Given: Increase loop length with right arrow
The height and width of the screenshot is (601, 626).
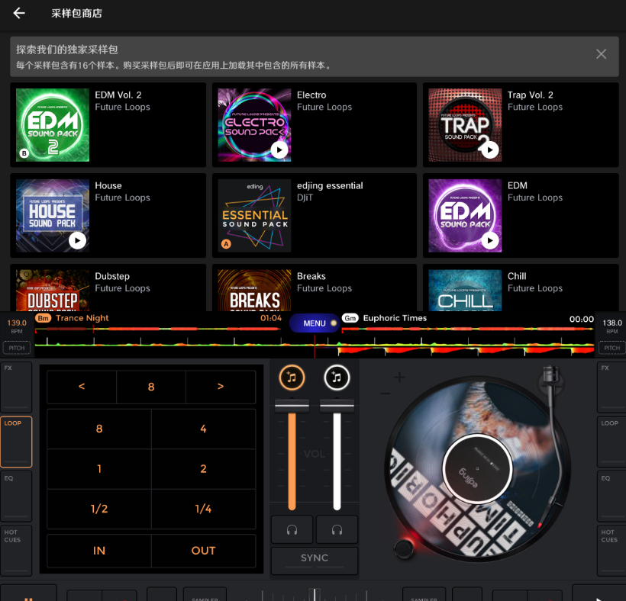Looking at the screenshot, I should pyautogui.click(x=221, y=387).
